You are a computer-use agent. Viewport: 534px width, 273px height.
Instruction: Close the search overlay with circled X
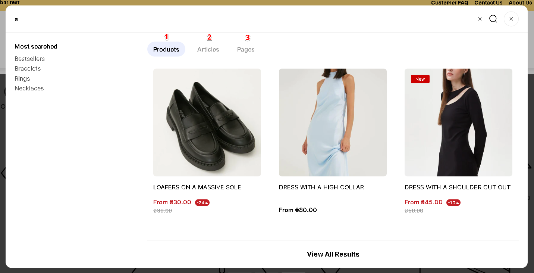coord(511,19)
